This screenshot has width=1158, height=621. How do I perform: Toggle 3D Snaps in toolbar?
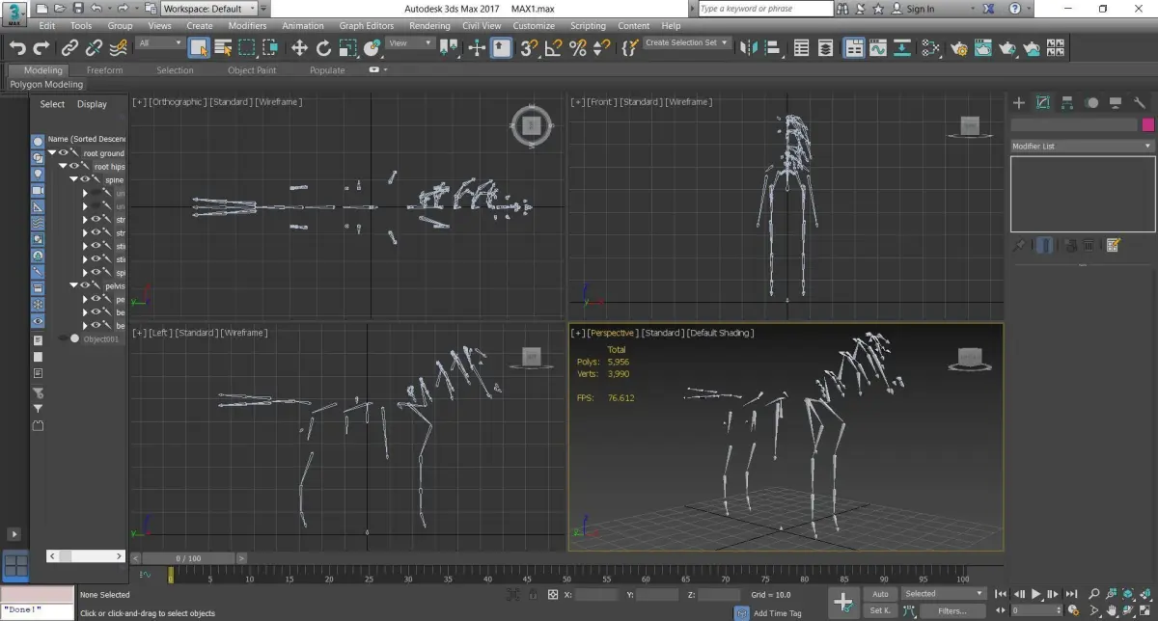[x=529, y=47]
